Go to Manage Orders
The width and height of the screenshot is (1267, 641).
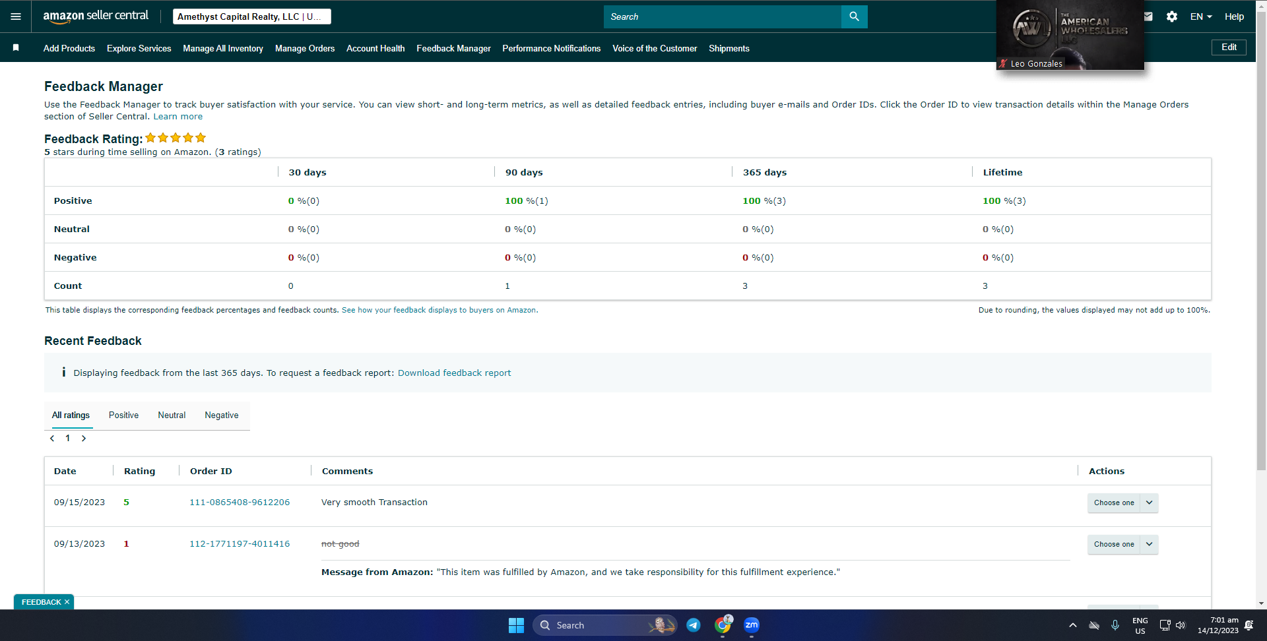[x=305, y=48]
